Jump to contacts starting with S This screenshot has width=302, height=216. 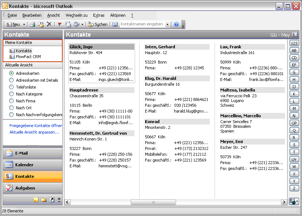pos(294,145)
